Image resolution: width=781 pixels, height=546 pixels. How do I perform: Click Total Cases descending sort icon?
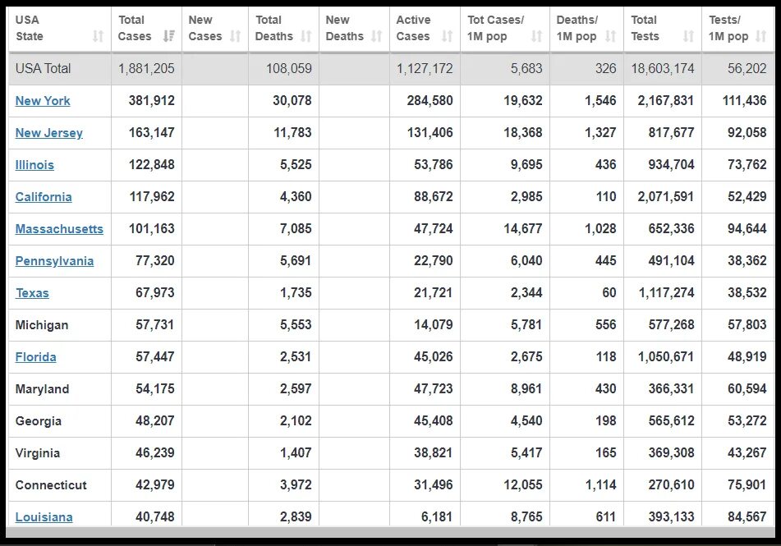(169, 36)
